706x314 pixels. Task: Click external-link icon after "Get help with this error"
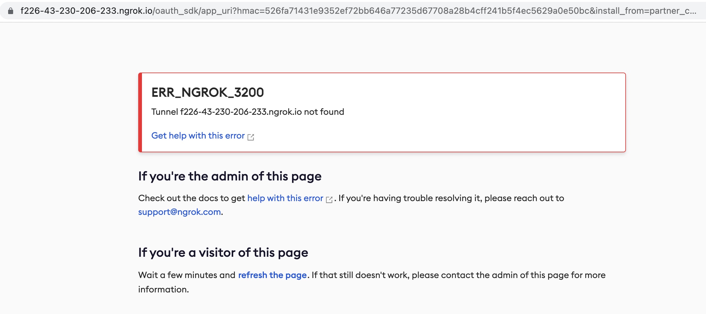(x=251, y=137)
